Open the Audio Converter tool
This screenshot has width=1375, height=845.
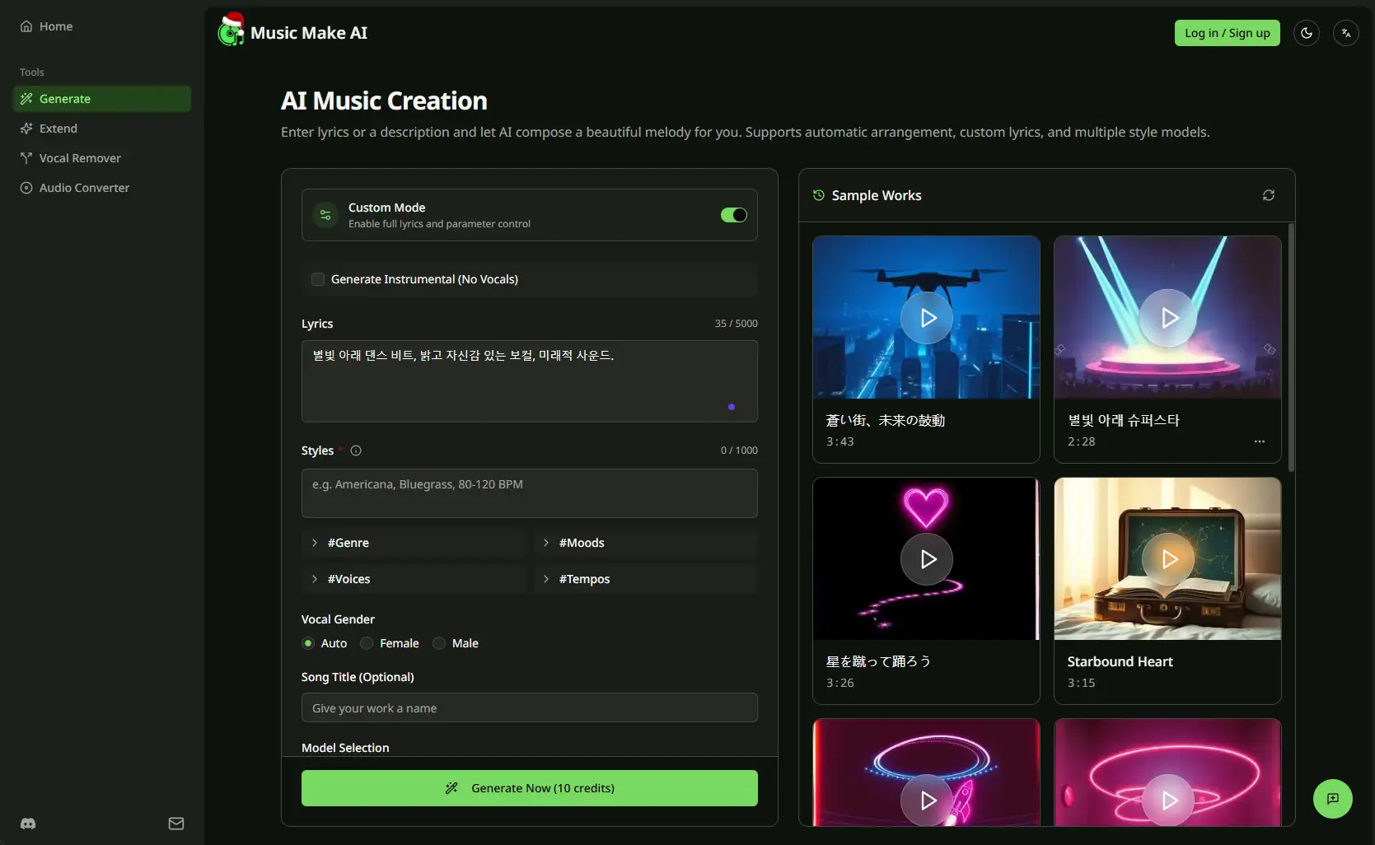[x=83, y=187]
